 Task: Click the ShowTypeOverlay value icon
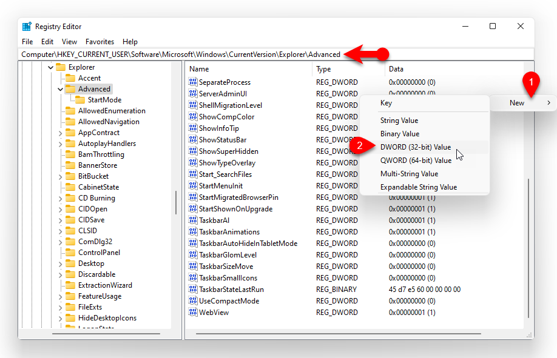point(193,162)
